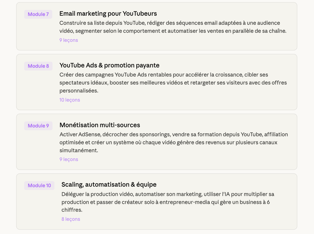Click the 8 leçons label in Module 10
This screenshot has height=234, width=314.
(x=71, y=219)
